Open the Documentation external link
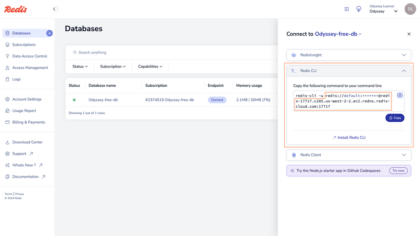 point(29,177)
